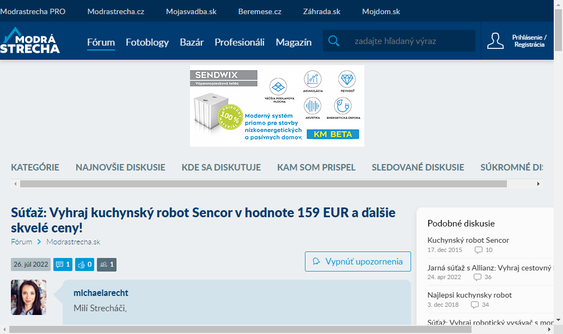Open Najlepsi kuchynsky robot discussion
This screenshot has width=563, height=334.
point(470,295)
